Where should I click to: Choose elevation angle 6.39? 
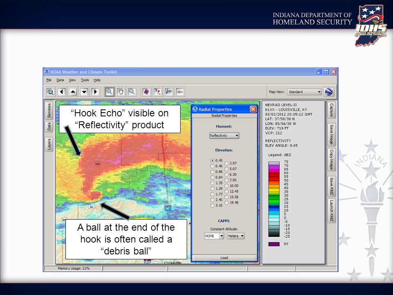226,175
